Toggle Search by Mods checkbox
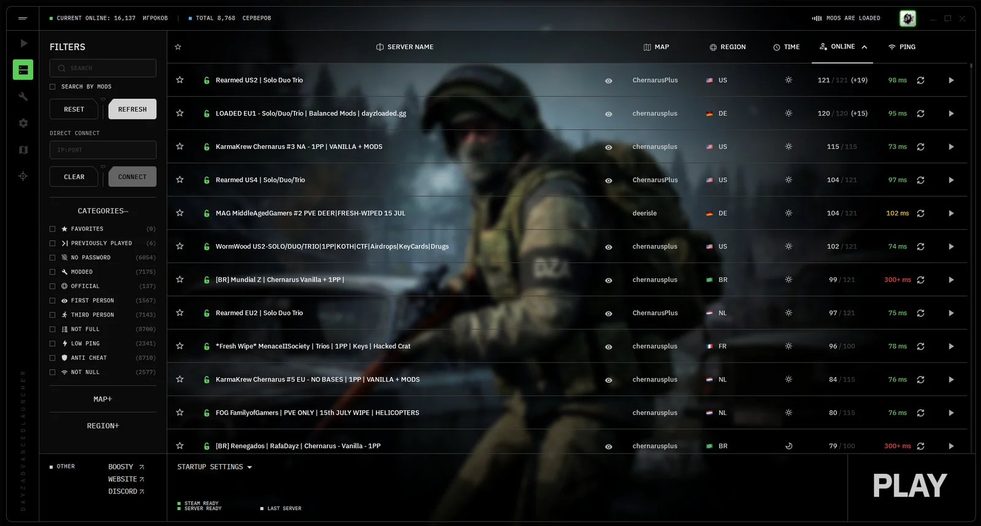 click(x=53, y=86)
